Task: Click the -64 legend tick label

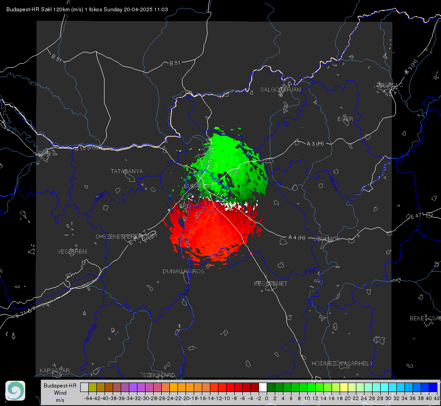Action: tap(88, 398)
